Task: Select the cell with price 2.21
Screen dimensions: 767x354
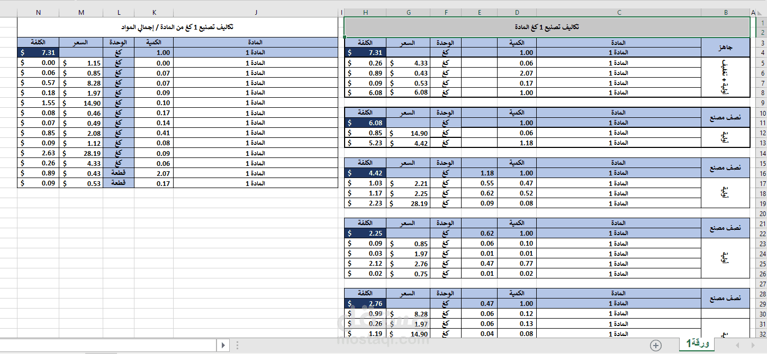Action: pyautogui.click(x=409, y=183)
